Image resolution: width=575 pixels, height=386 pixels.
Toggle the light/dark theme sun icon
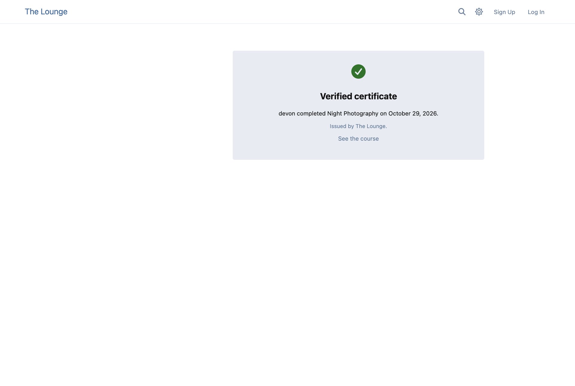point(479,12)
